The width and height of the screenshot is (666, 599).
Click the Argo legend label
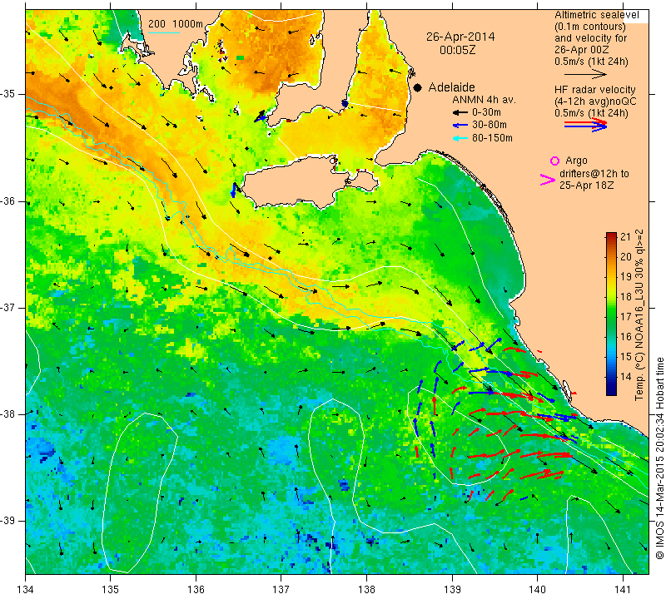pos(576,161)
